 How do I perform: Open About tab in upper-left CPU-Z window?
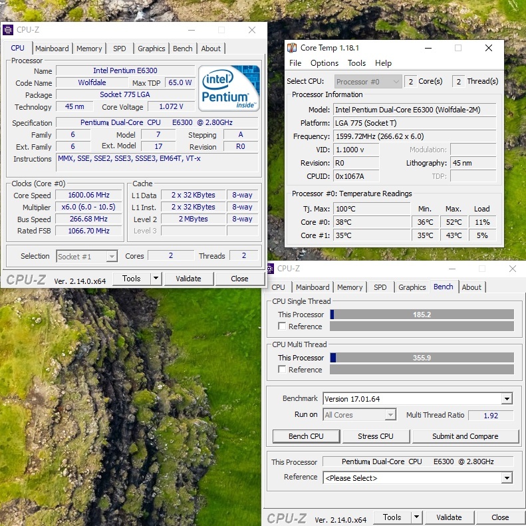[211, 49]
